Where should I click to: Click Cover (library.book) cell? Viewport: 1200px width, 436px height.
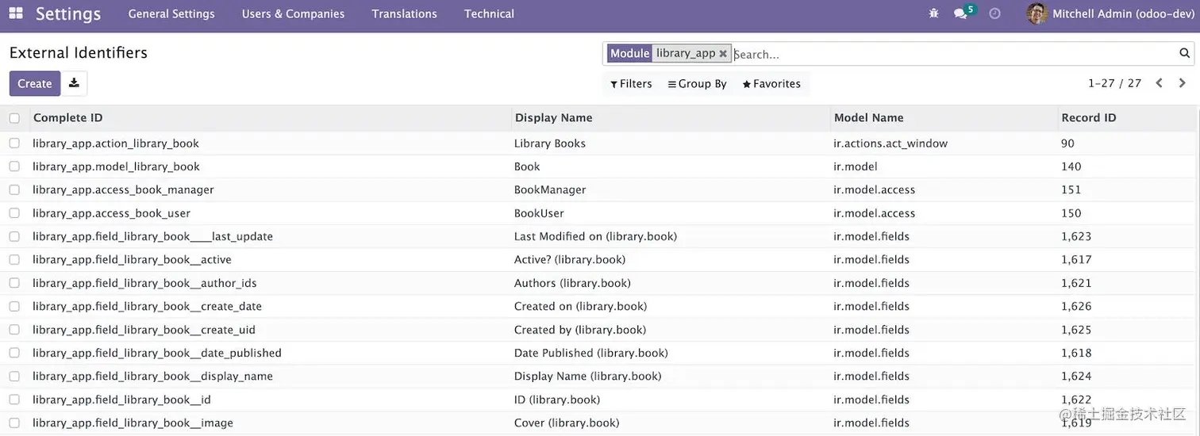point(567,423)
